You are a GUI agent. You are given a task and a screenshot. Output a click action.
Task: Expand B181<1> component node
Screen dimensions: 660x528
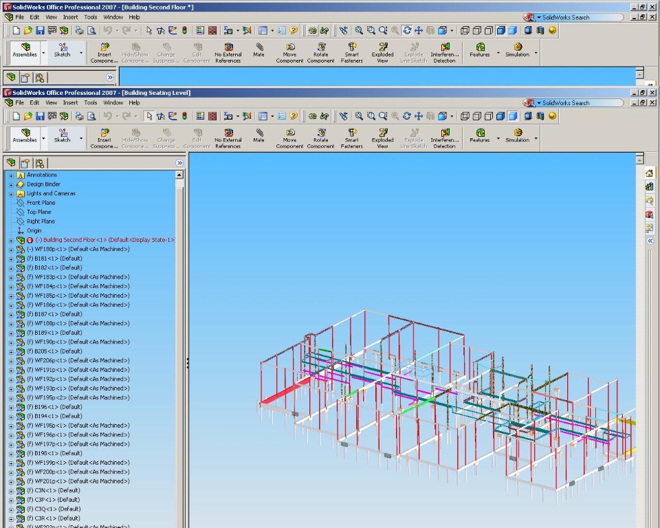click(x=11, y=259)
